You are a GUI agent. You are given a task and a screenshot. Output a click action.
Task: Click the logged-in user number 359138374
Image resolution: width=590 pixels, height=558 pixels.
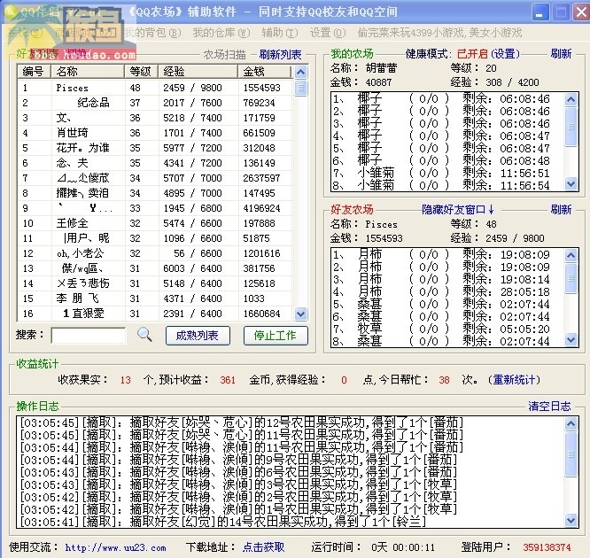pos(547,547)
